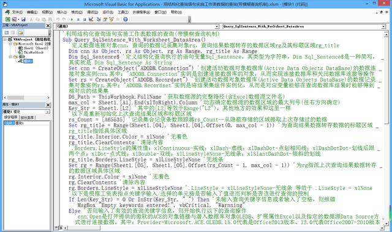Open the 窗口(W) menu
Viewport: 392px width, 232px height.
pyautogui.click(x=160, y=12)
